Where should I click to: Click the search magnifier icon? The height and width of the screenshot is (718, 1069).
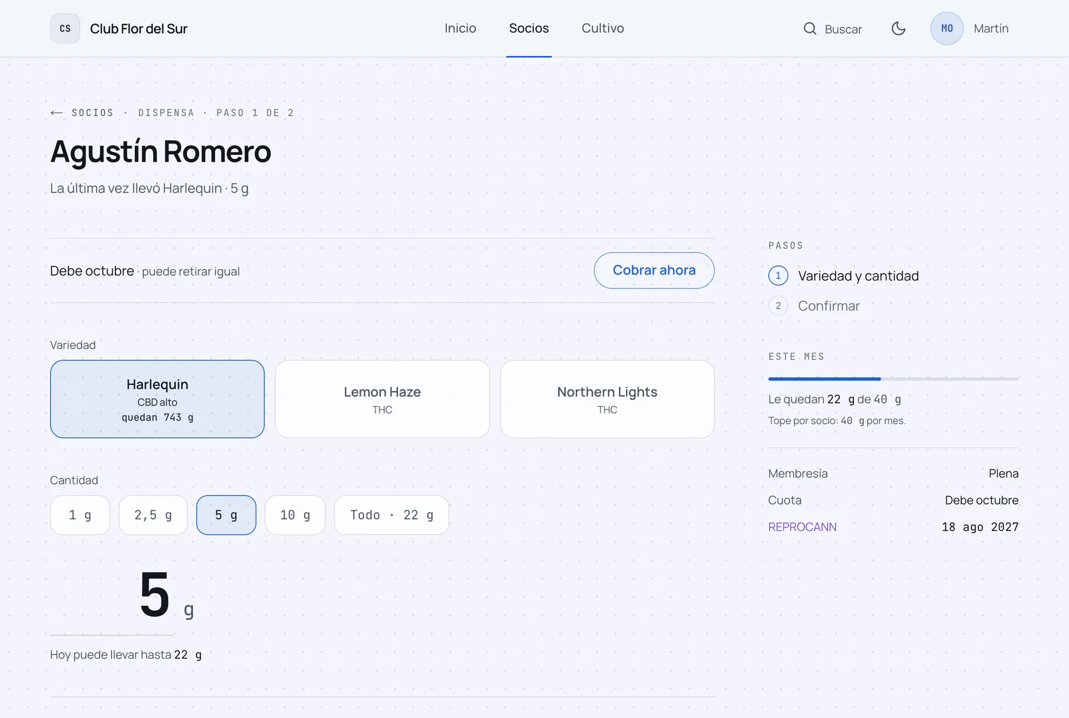click(810, 29)
